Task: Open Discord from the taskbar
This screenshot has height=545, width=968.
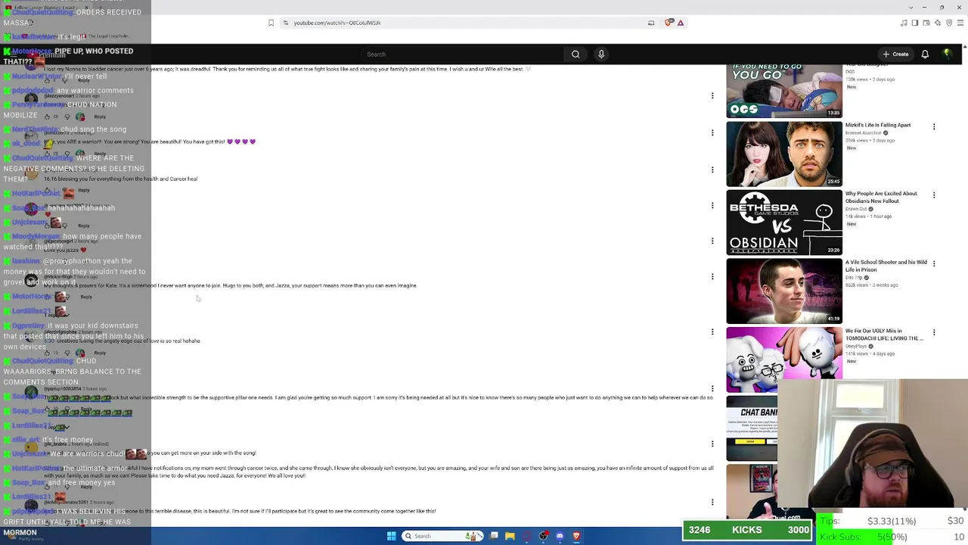Action: click(x=560, y=536)
